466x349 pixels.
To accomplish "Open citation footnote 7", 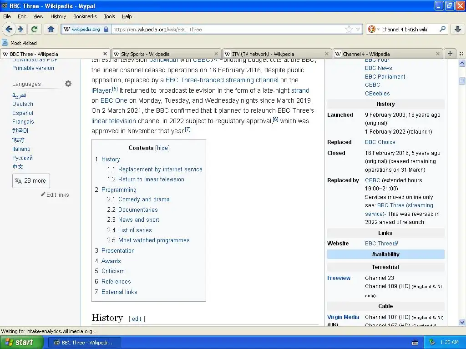I will [x=187, y=130].
